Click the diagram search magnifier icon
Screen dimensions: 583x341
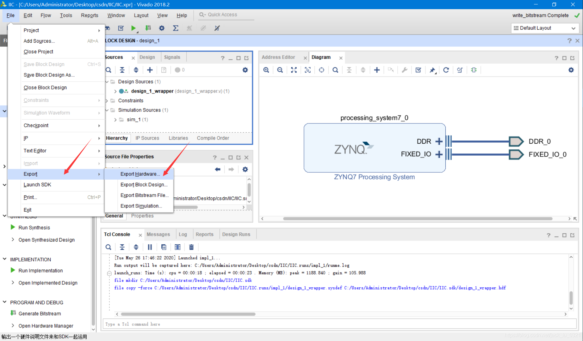(x=335, y=70)
